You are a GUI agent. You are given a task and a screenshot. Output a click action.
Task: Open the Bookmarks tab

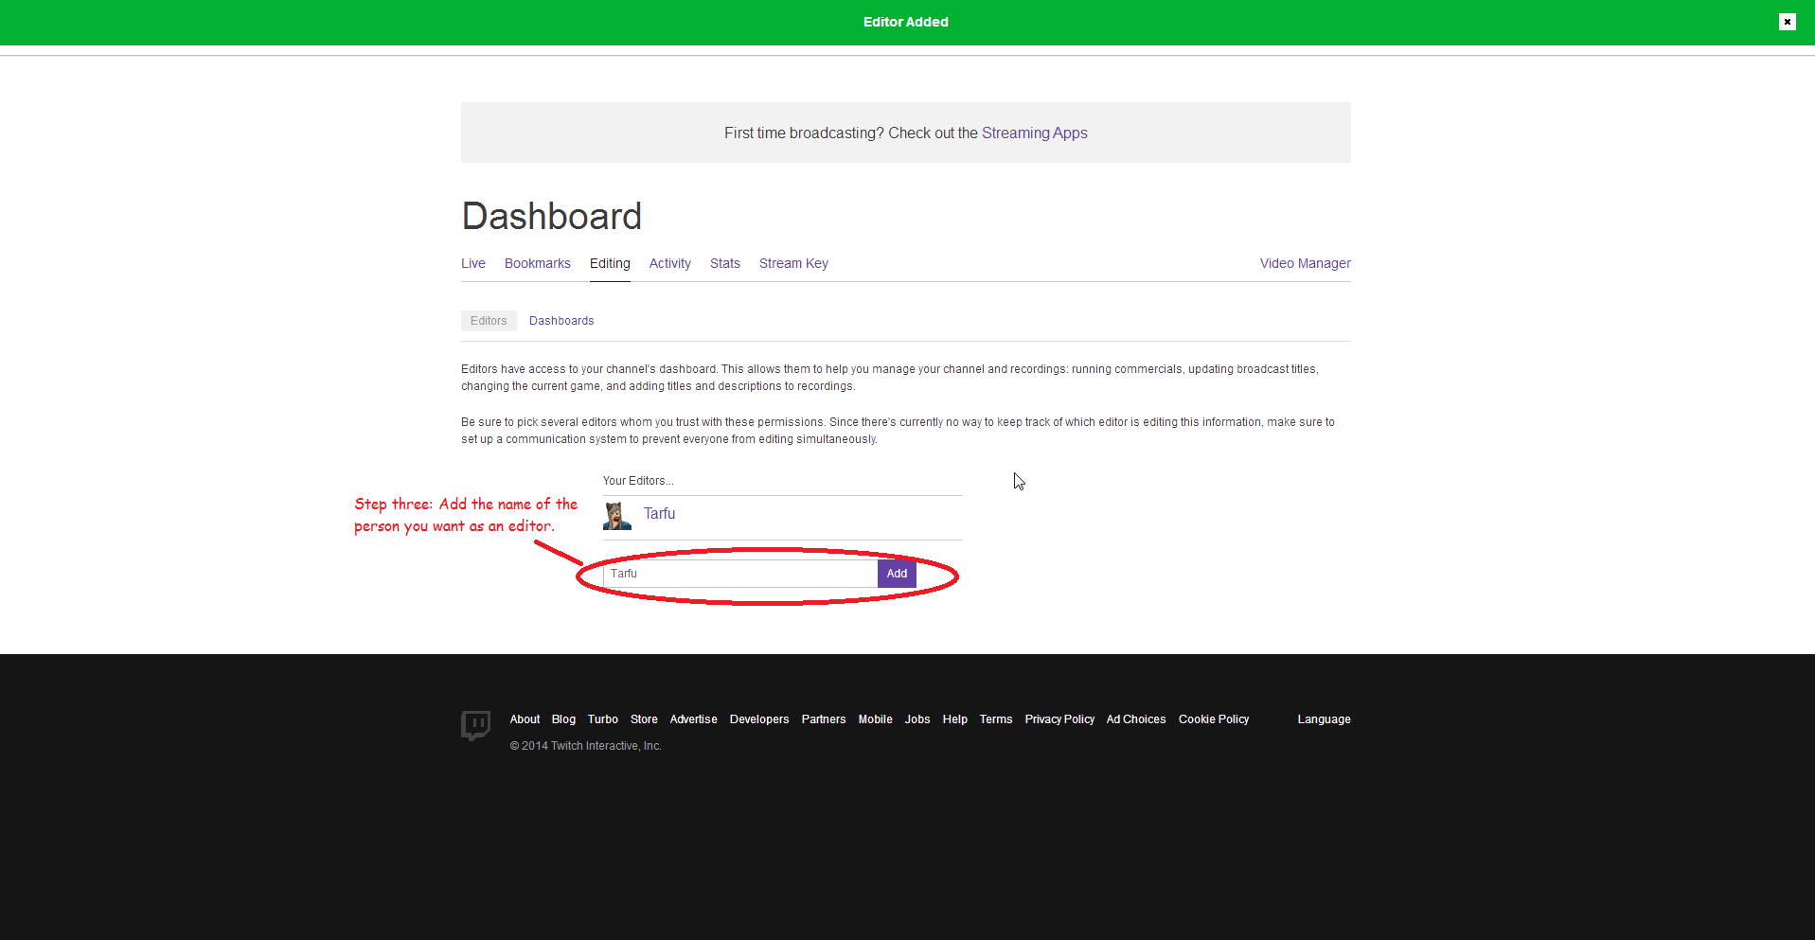(x=538, y=263)
